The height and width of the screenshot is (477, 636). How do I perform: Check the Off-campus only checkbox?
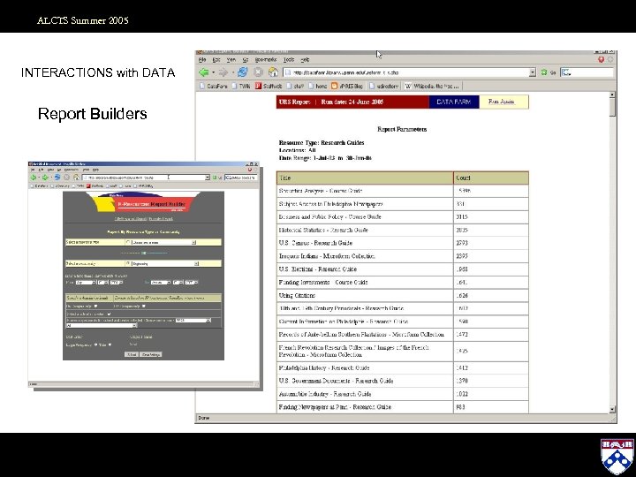click(x=144, y=307)
